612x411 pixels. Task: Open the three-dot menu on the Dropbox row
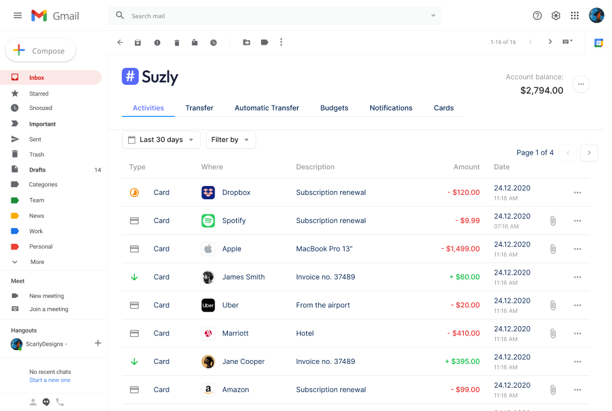click(x=577, y=193)
